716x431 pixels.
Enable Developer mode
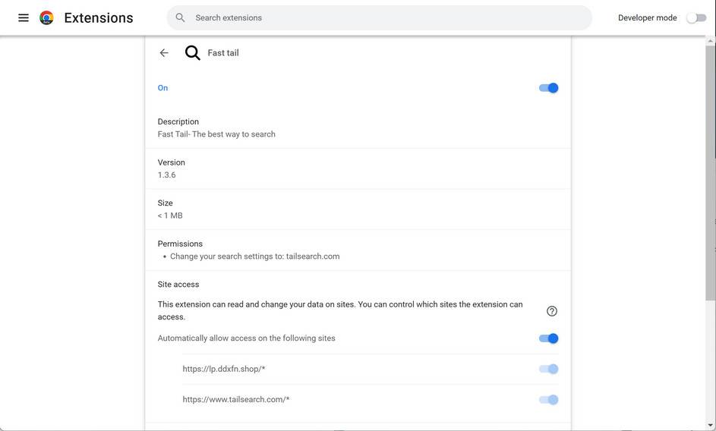tap(696, 18)
